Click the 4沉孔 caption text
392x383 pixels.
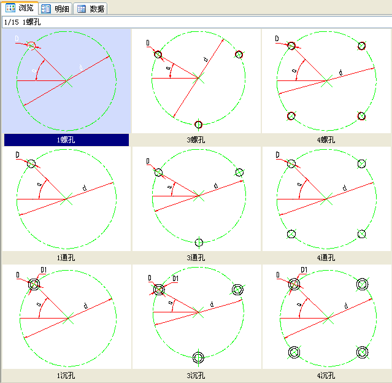326,375
